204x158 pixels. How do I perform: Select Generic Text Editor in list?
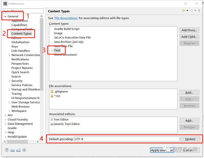[67, 124]
